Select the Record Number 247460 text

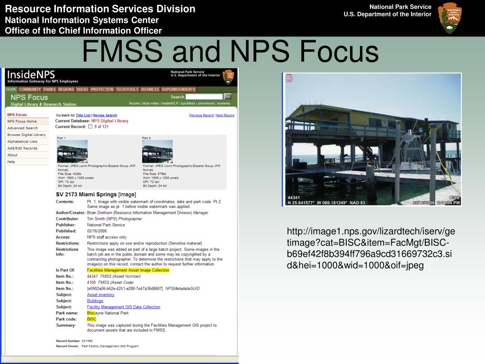[x=74, y=341]
